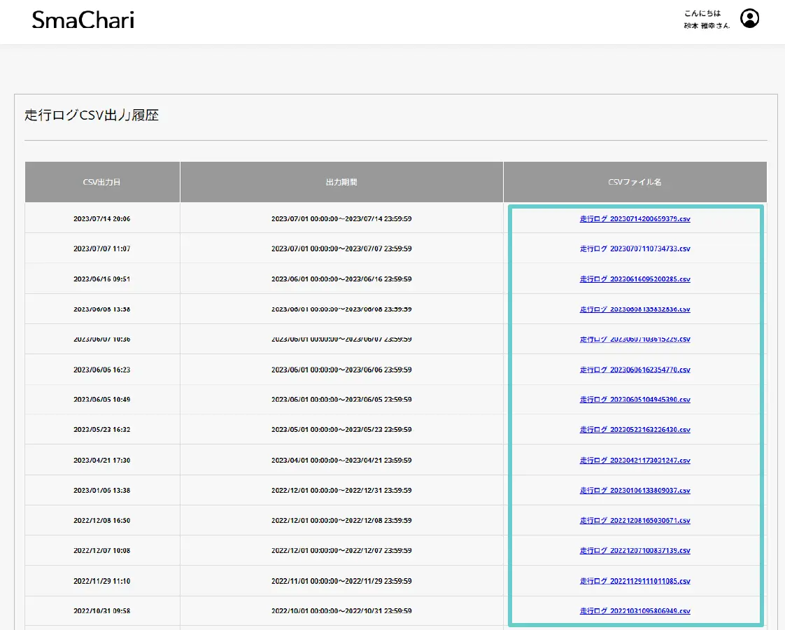Click 走行ログ_20221207100837139.csv file link

635,551
